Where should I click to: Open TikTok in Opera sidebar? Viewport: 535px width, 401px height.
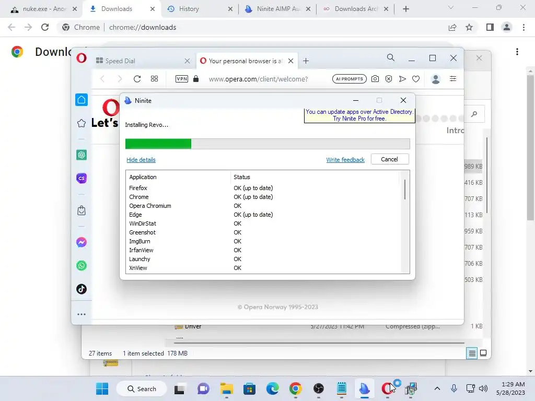click(82, 289)
